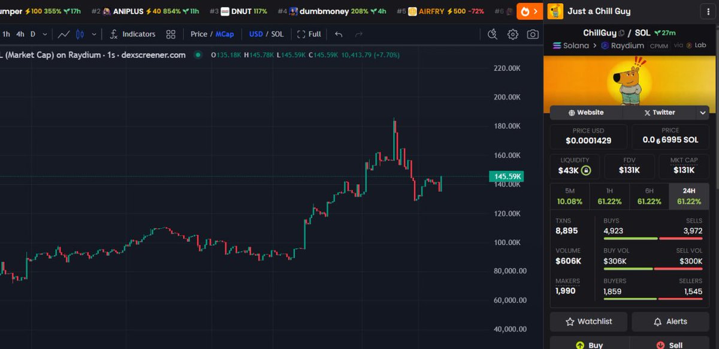
Task: Click the MAKERS 1,990 value
Action: [x=565, y=291]
